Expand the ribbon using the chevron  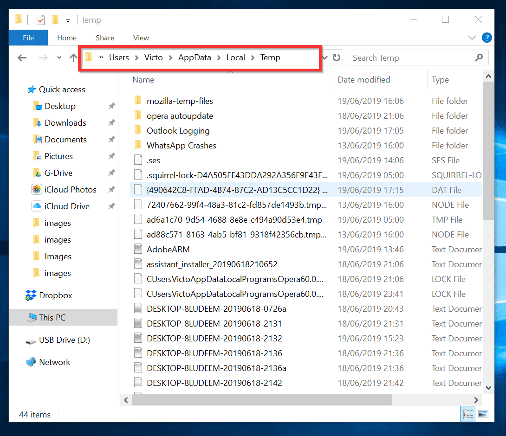pyautogui.click(x=472, y=38)
